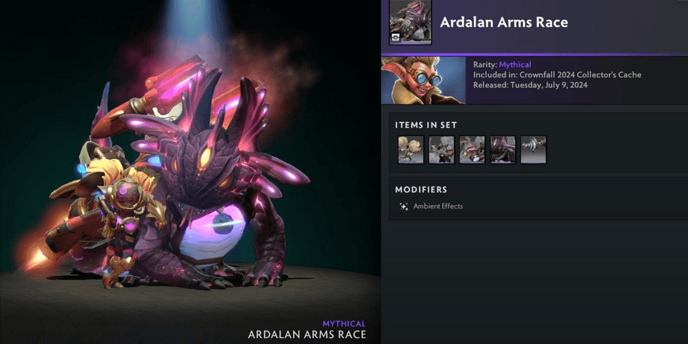Click the Ardalan Arms Race title heading
Screen dimensions: 688x344
[504, 23]
